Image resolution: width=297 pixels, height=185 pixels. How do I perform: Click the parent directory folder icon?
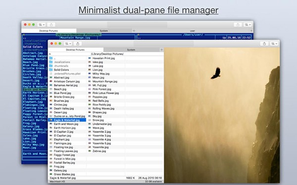[51, 58]
